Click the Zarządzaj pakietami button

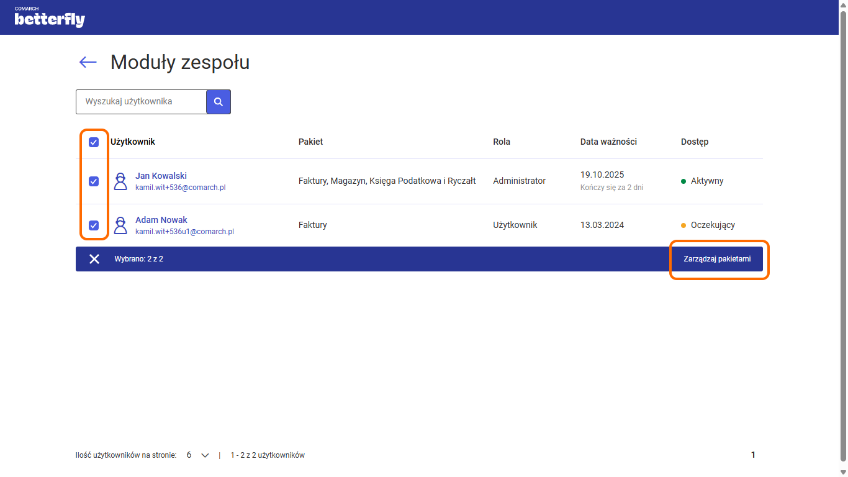717,259
